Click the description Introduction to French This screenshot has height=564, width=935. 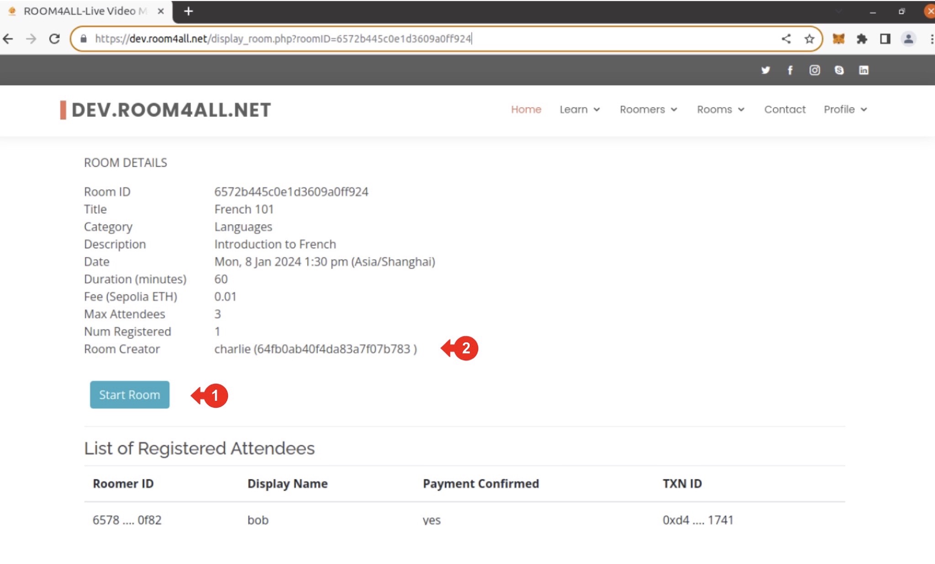click(x=275, y=244)
